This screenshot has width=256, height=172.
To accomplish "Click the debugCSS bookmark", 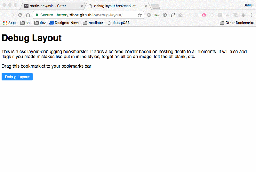I will click(119, 23).
